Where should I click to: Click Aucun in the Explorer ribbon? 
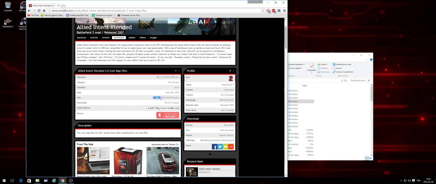coord(337,68)
